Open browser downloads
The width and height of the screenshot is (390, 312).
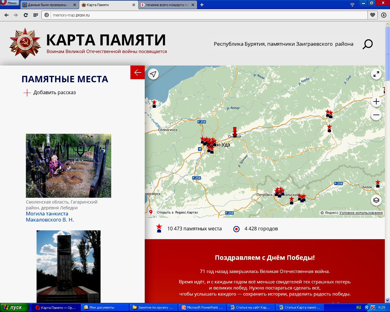pos(384,15)
